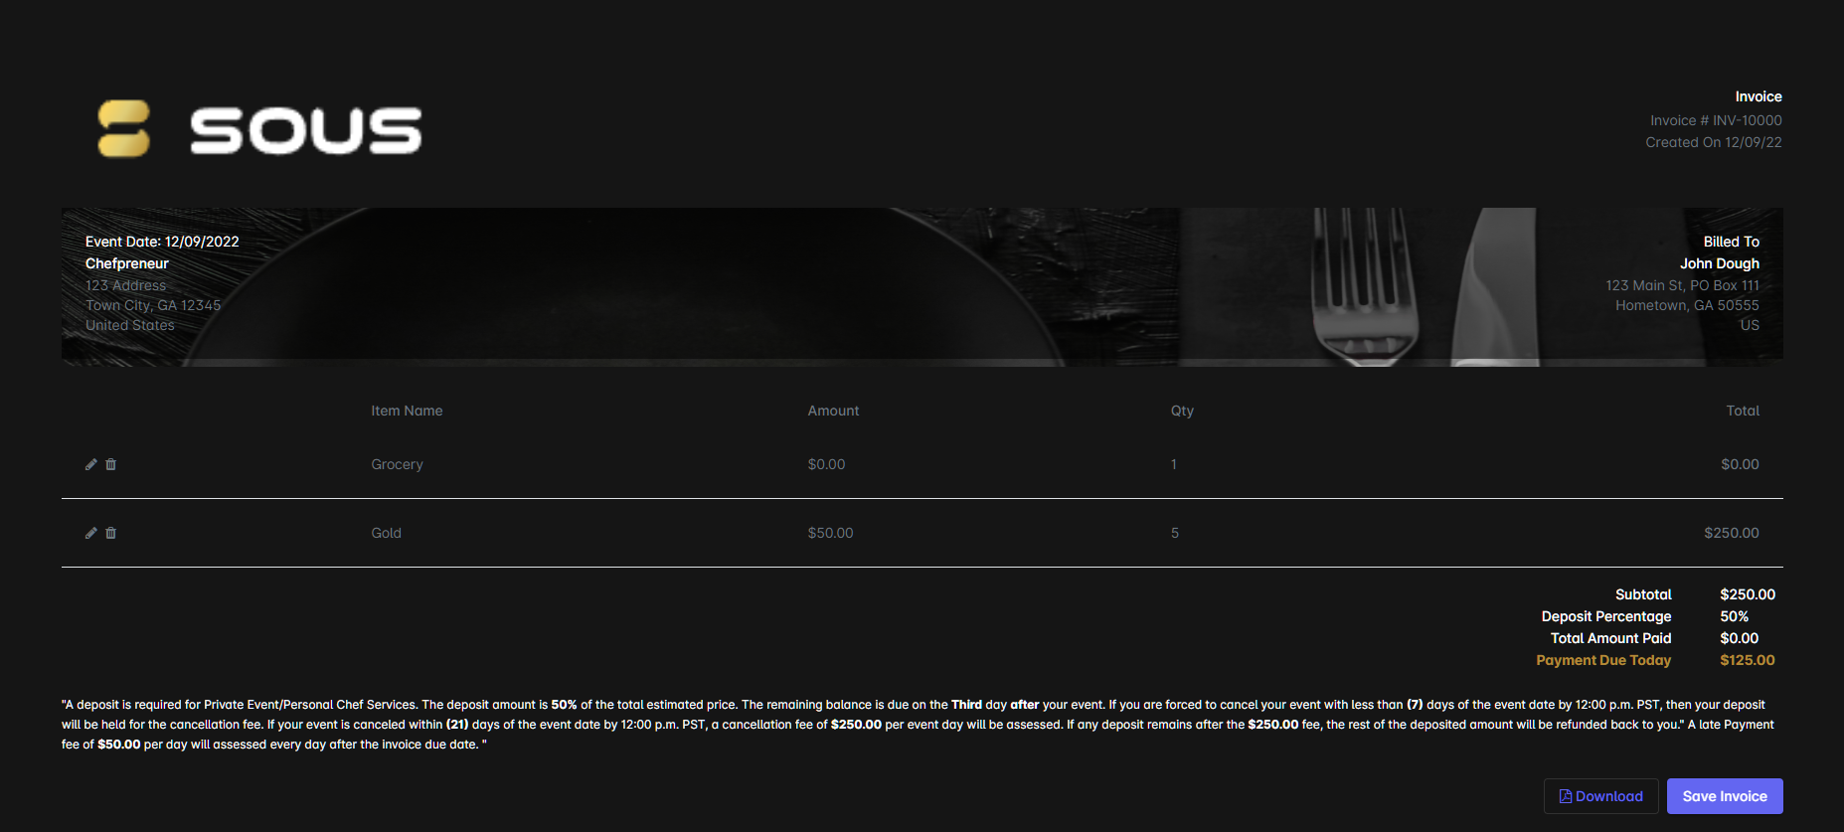Viewport: 1844px width, 832px height.
Task: Click the fork and knife banner image
Action: [922, 287]
